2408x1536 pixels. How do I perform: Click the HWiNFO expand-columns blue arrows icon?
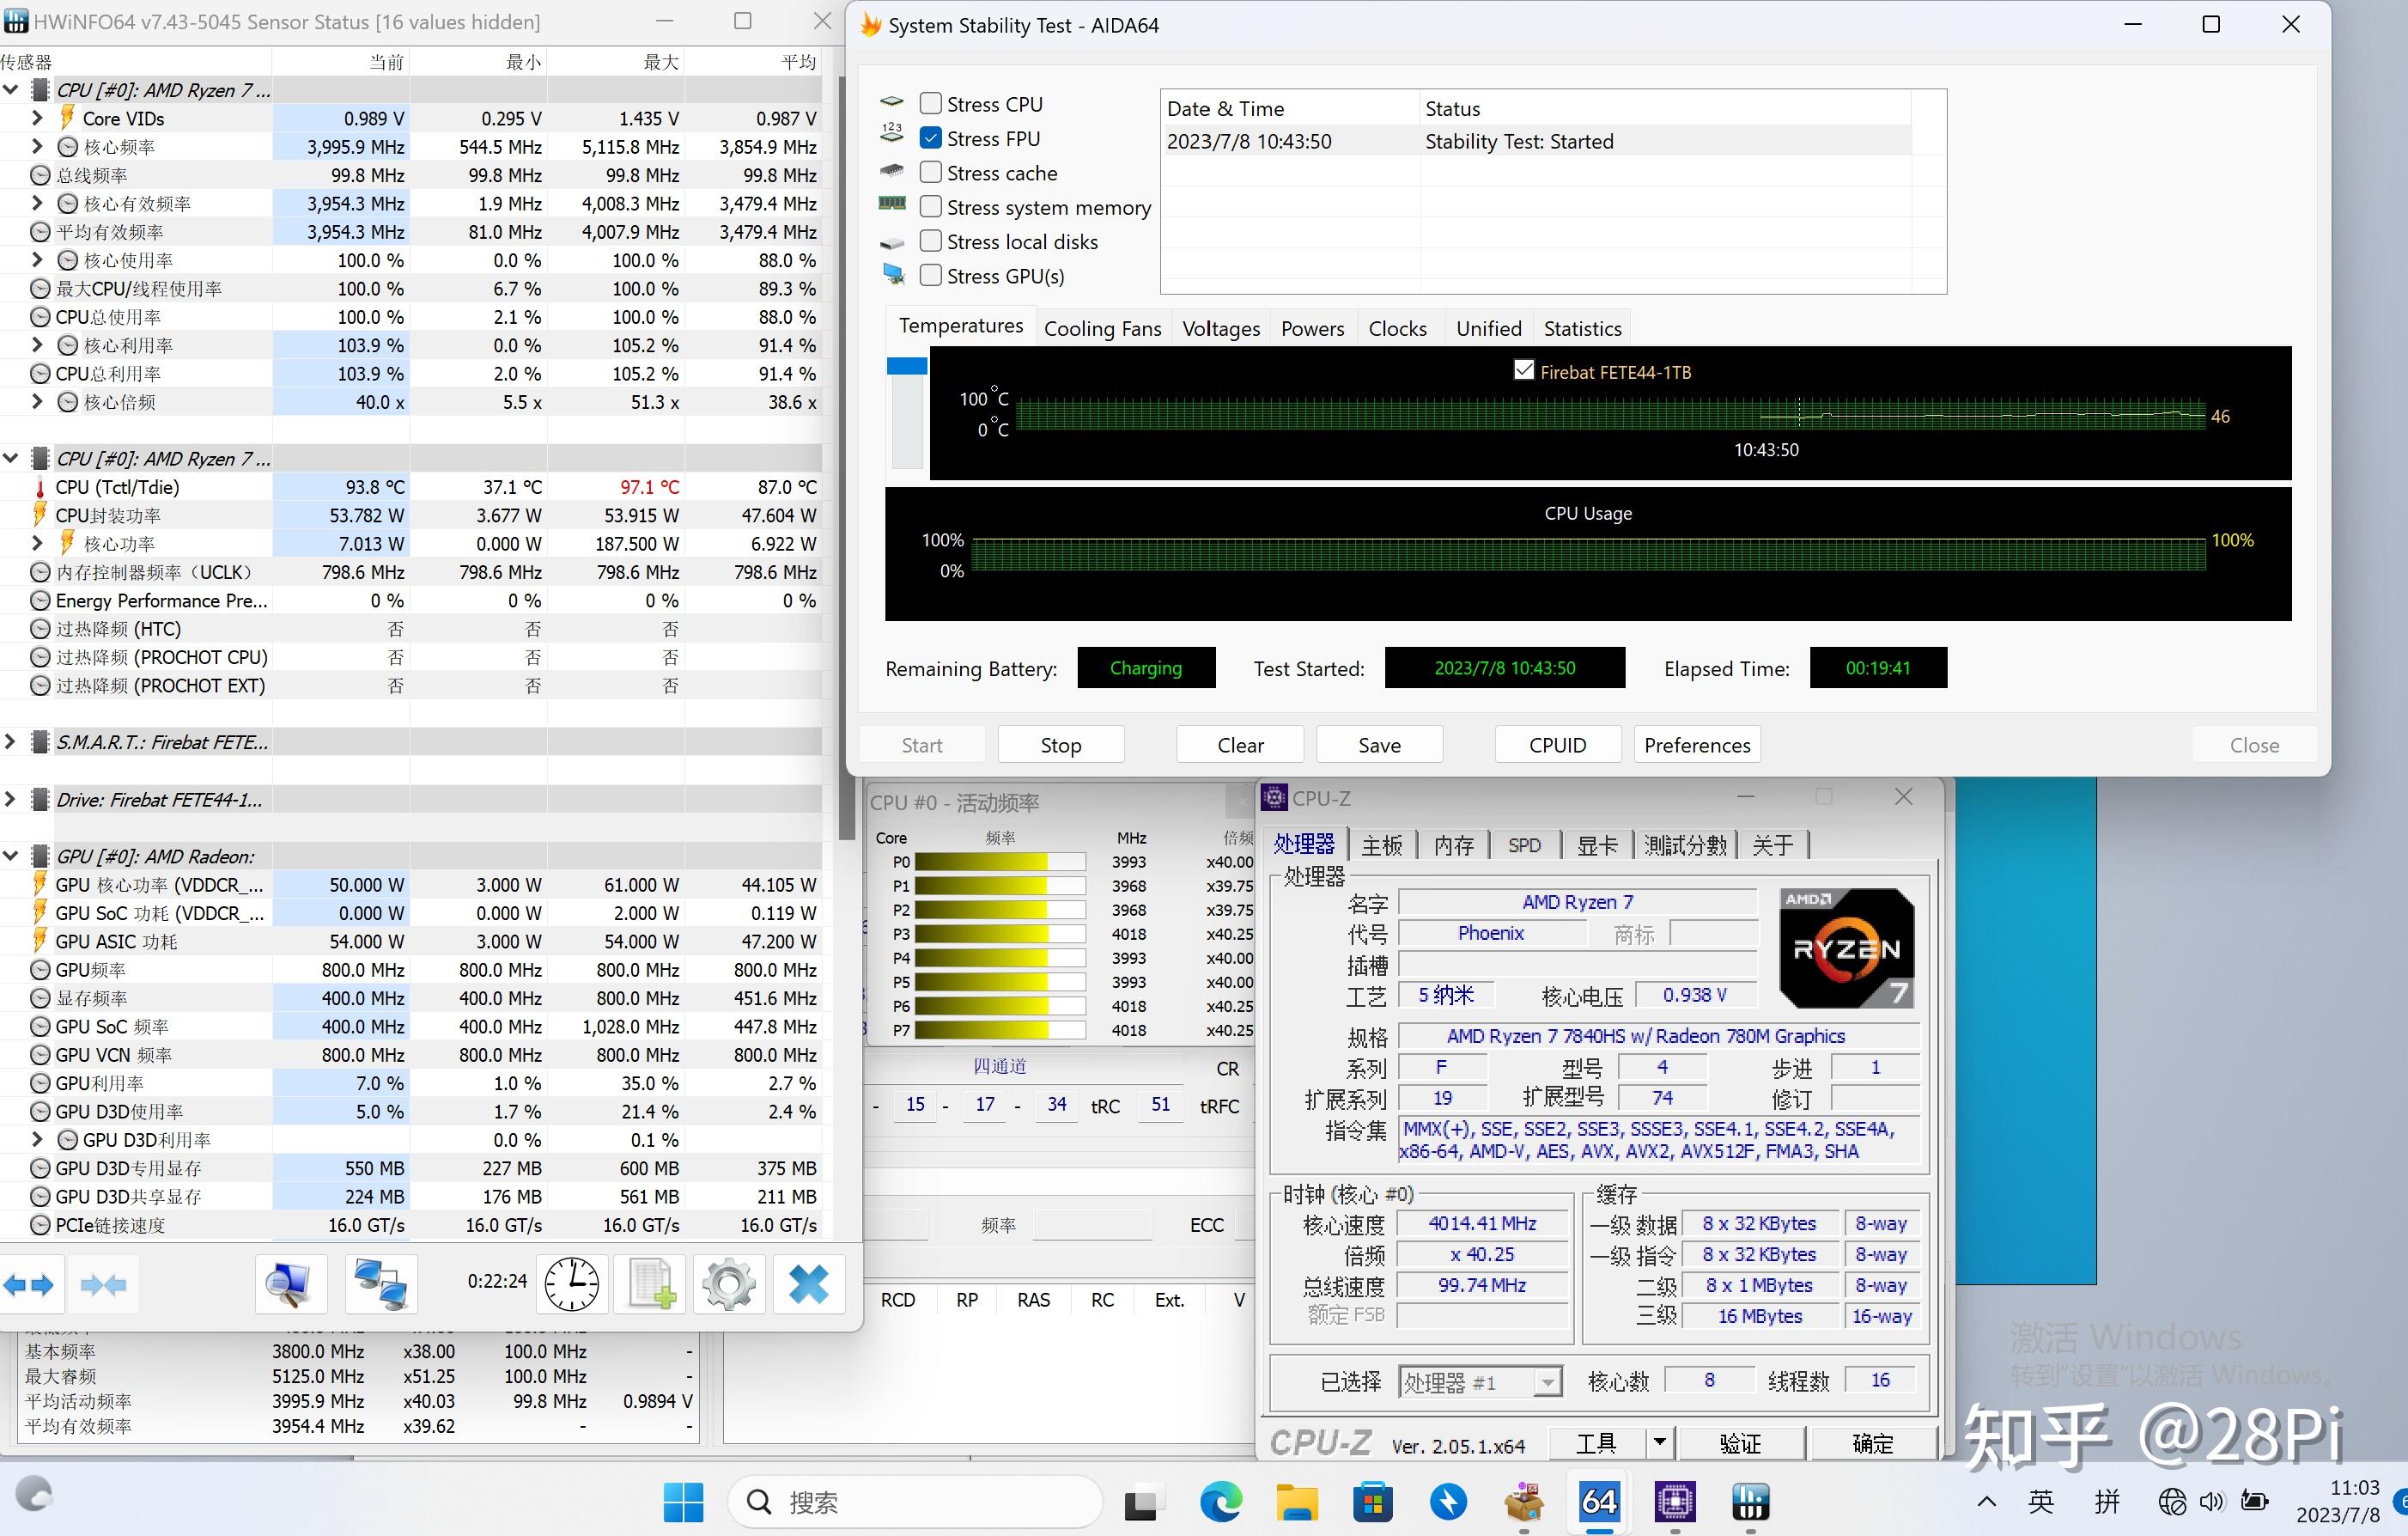tap(28, 1283)
